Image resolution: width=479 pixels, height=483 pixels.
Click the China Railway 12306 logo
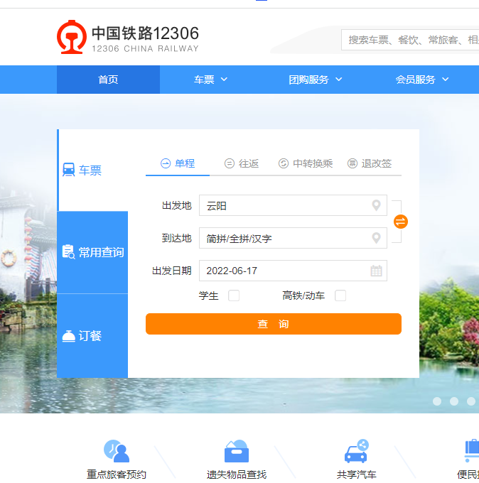pos(128,37)
